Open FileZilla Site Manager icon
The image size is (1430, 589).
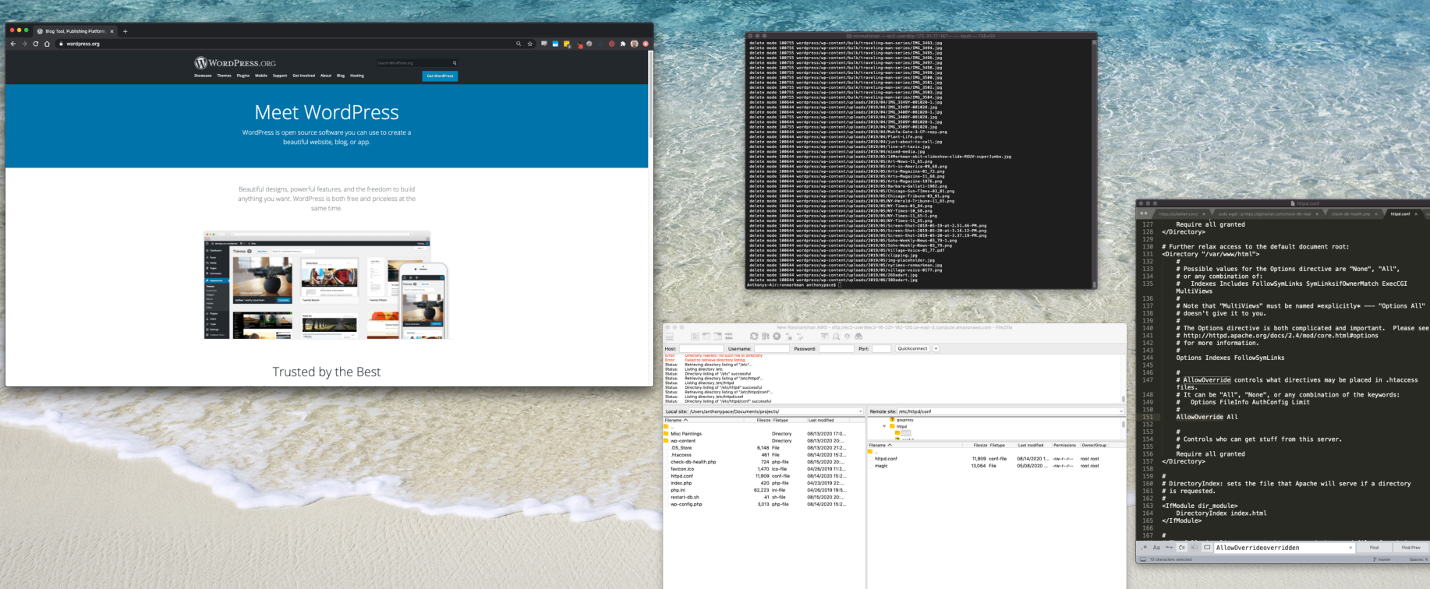tap(669, 336)
